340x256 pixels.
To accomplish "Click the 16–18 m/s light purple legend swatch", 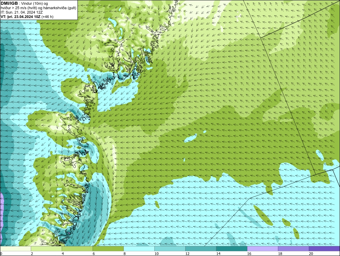I will [x=262, y=249].
